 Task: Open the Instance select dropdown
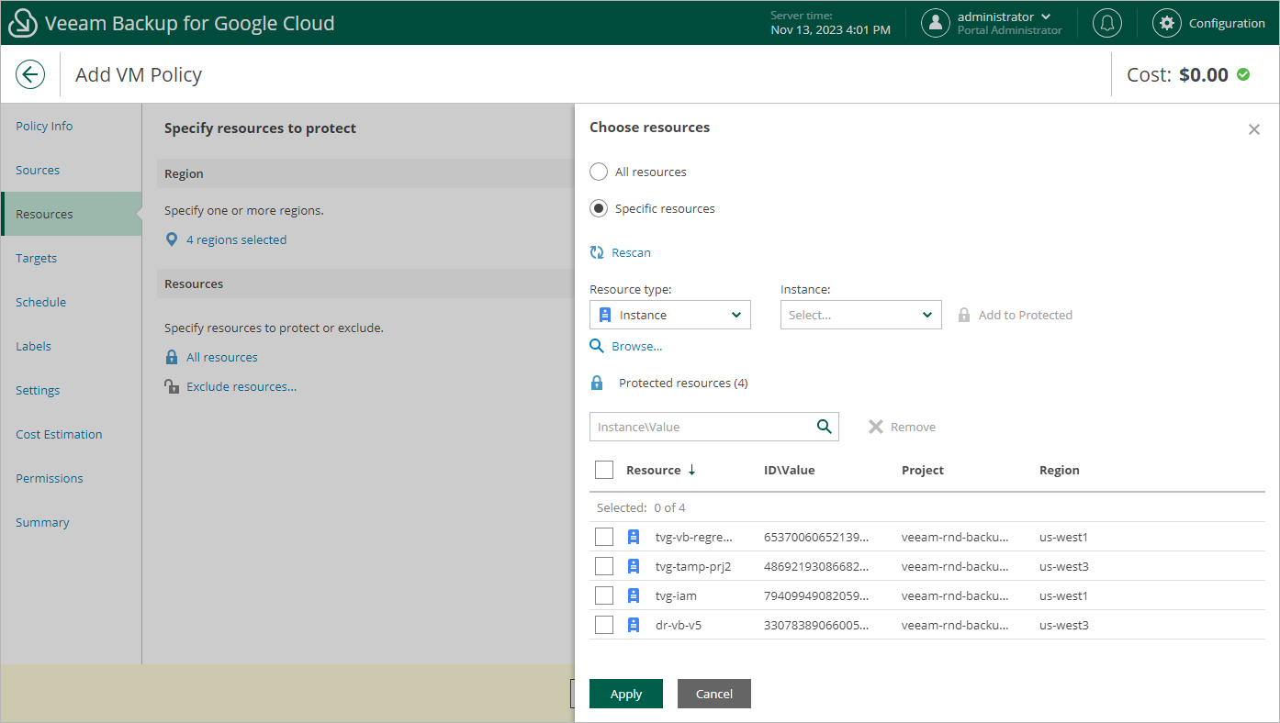[860, 315]
